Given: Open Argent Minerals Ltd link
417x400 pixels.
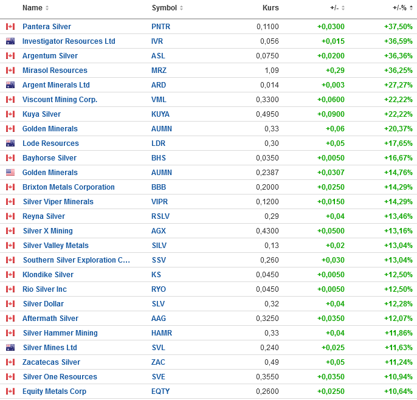Looking at the screenshot, I should [x=56, y=85].
